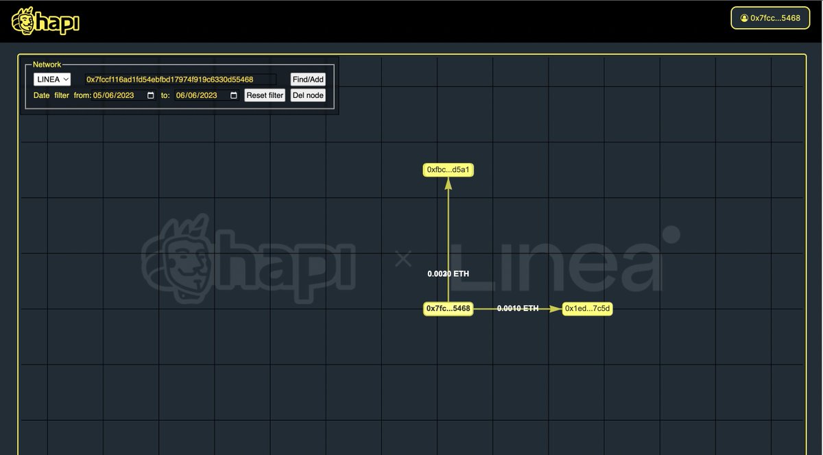Click the to date field 06/06/2023
The width and height of the screenshot is (823, 455).
[x=207, y=95]
